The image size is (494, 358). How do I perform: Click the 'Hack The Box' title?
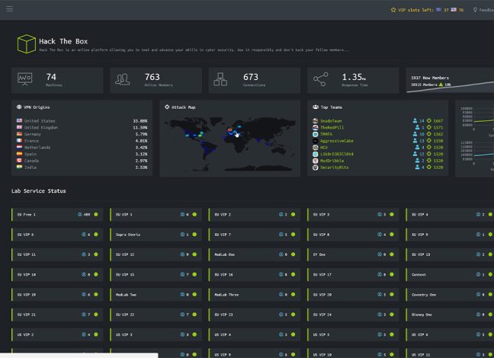[x=63, y=41]
